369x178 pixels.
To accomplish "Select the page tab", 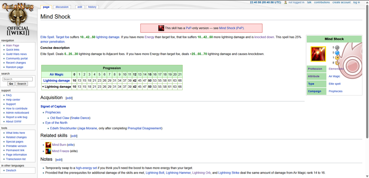I will (46, 7).
